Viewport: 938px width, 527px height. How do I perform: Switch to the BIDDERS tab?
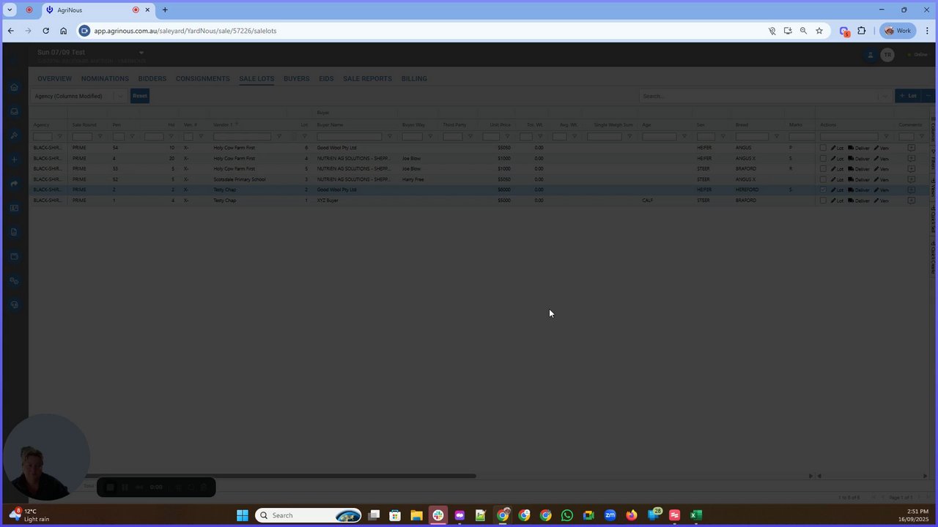pyautogui.click(x=152, y=78)
